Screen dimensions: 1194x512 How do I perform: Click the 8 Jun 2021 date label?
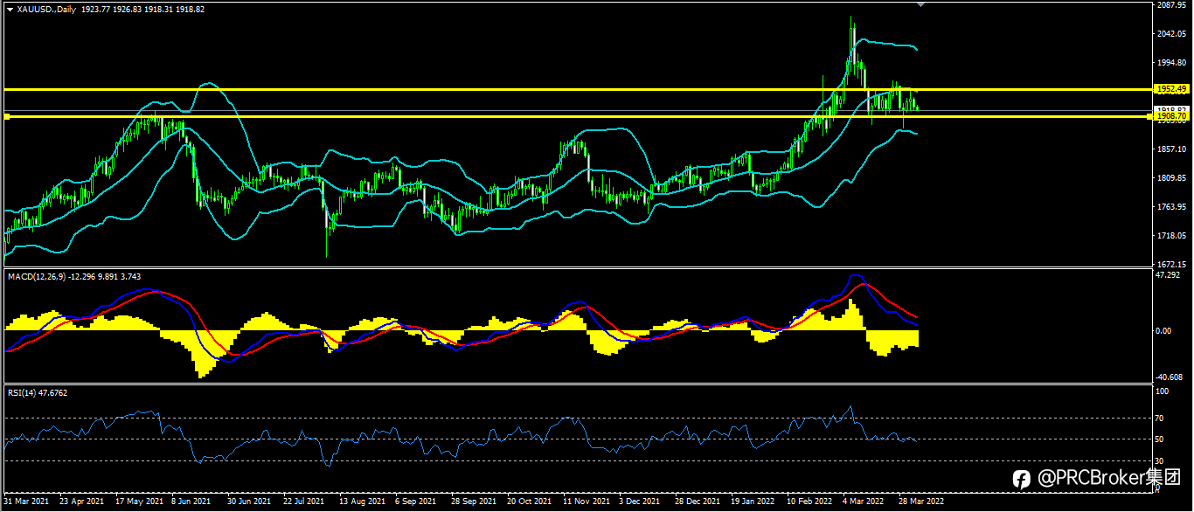(x=191, y=502)
